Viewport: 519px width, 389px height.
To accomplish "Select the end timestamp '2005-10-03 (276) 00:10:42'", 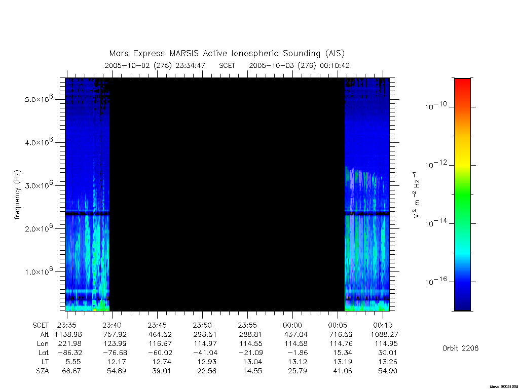I will click(x=299, y=65).
